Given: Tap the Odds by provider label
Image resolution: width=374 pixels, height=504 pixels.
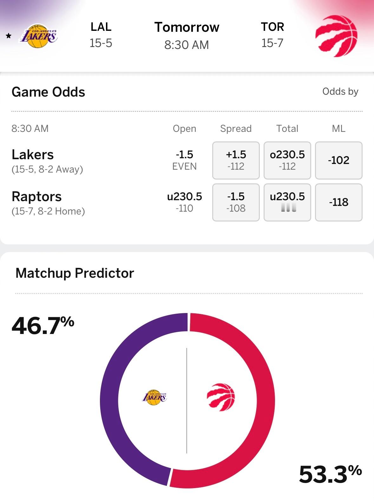Looking at the screenshot, I should [x=340, y=92].
